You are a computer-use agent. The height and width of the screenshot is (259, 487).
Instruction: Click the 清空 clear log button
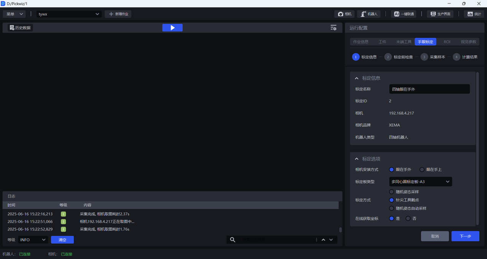[x=62, y=240]
